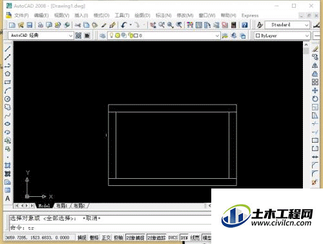Switch to the 布局1 layout tab
This screenshot has height=244, width=323.
62,206
